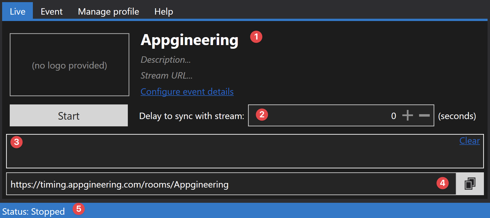Select the timing room URL text field
This screenshot has width=490, height=218.
pos(231,184)
